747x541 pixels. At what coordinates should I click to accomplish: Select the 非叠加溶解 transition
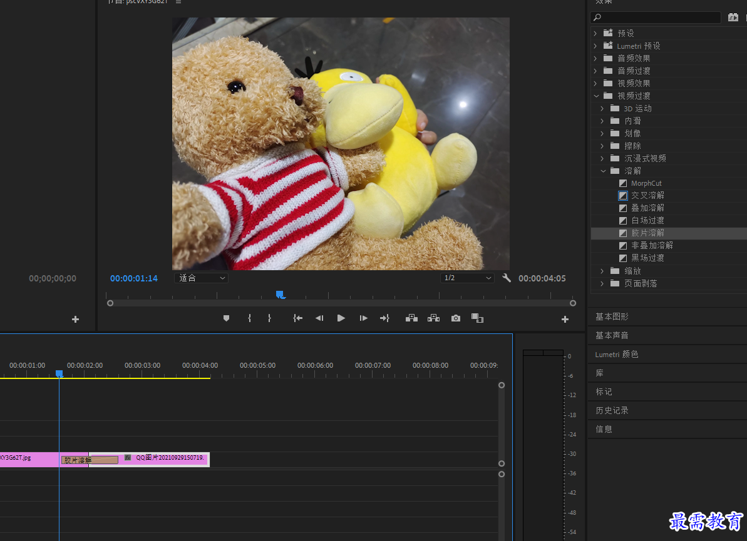(652, 246)
